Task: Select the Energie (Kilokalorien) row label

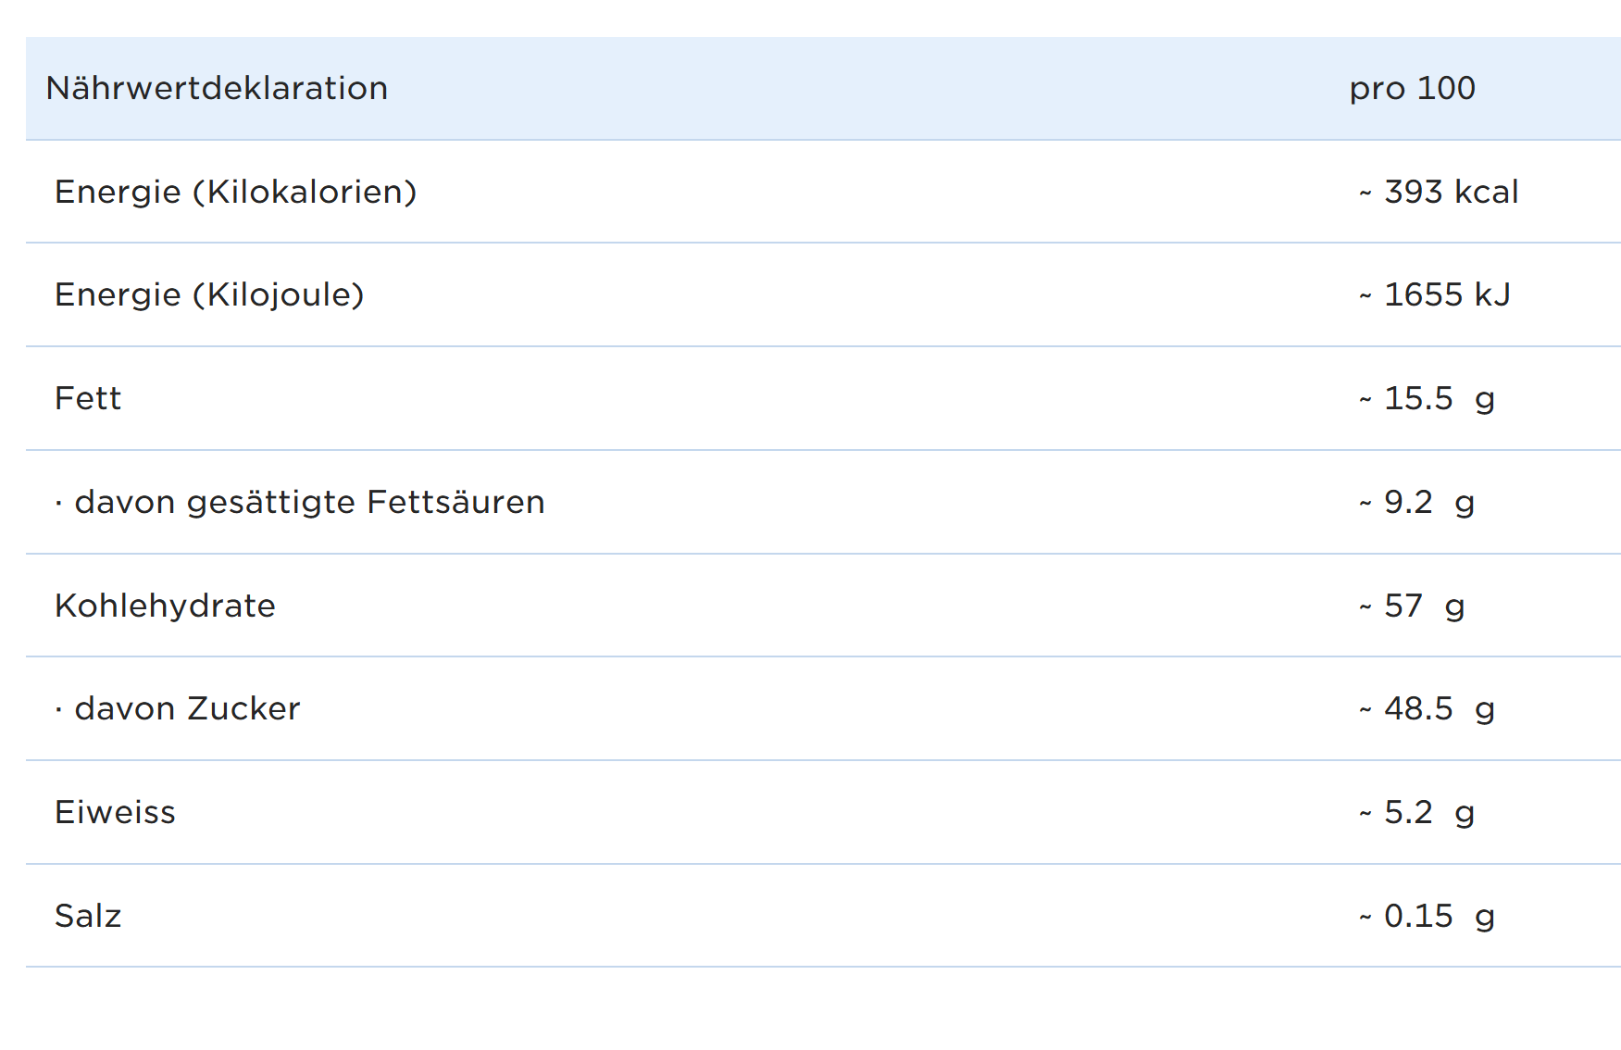Action: (x=236, y=193)
